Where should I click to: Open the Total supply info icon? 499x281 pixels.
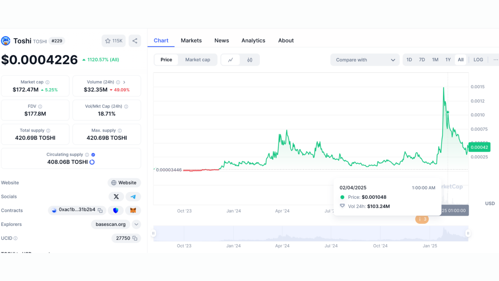pyautogui.click(x=48, y=130)
